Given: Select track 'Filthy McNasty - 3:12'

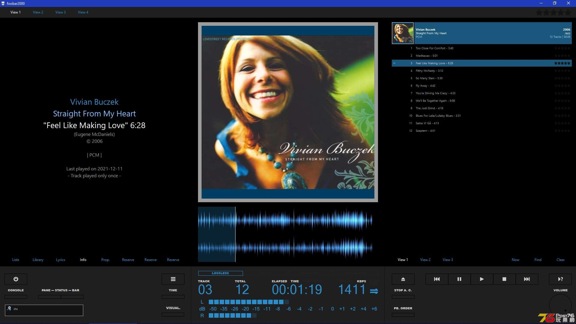Looking at the screenshot, I should [482, 71].
